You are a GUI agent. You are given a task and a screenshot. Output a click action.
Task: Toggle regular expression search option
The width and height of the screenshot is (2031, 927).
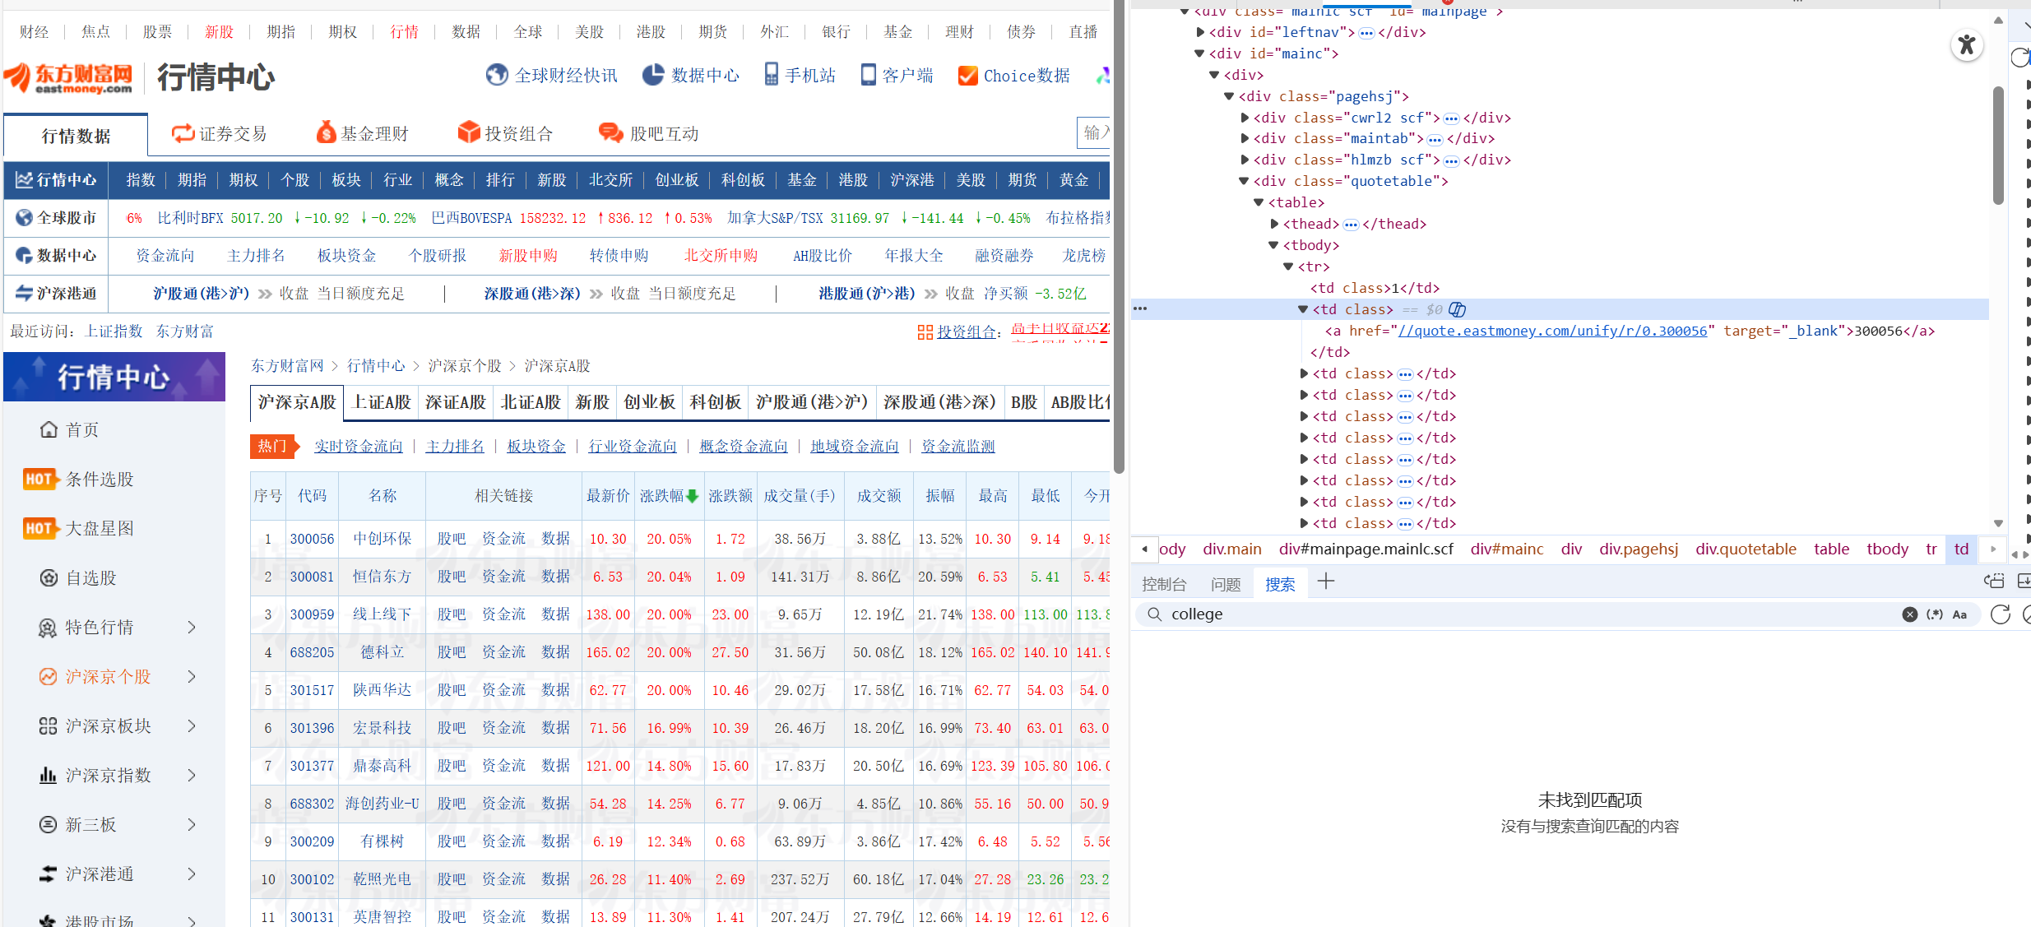1935,614
